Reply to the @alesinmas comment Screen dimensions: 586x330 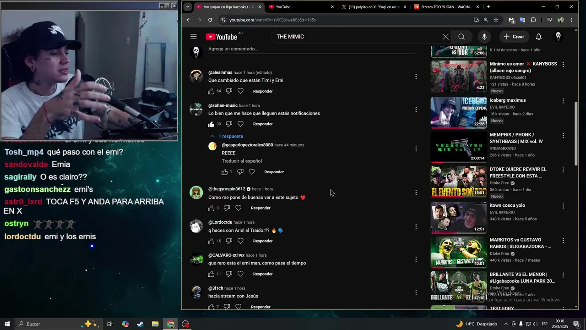263,91
